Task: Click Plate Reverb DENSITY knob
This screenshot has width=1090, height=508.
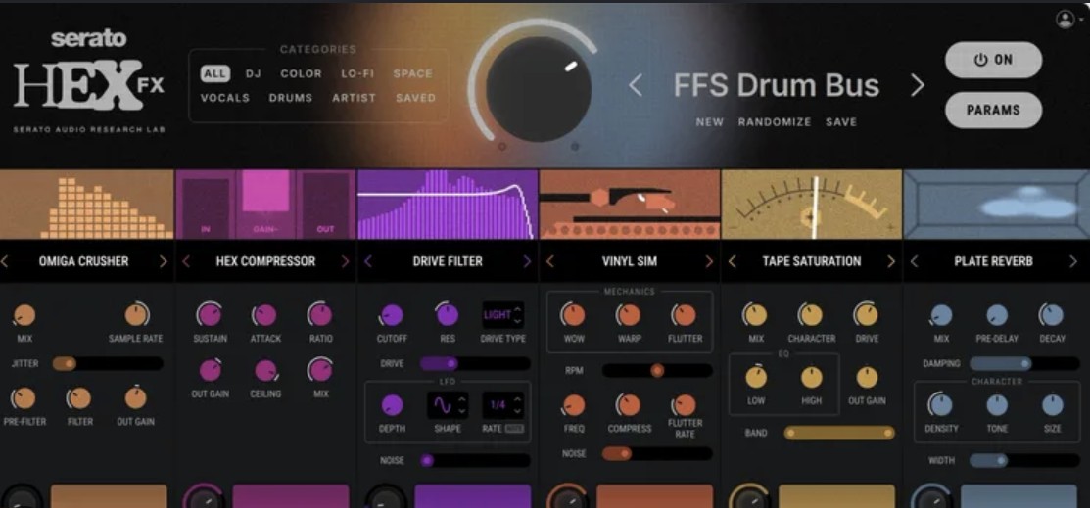Action: (x=941, y=405)
